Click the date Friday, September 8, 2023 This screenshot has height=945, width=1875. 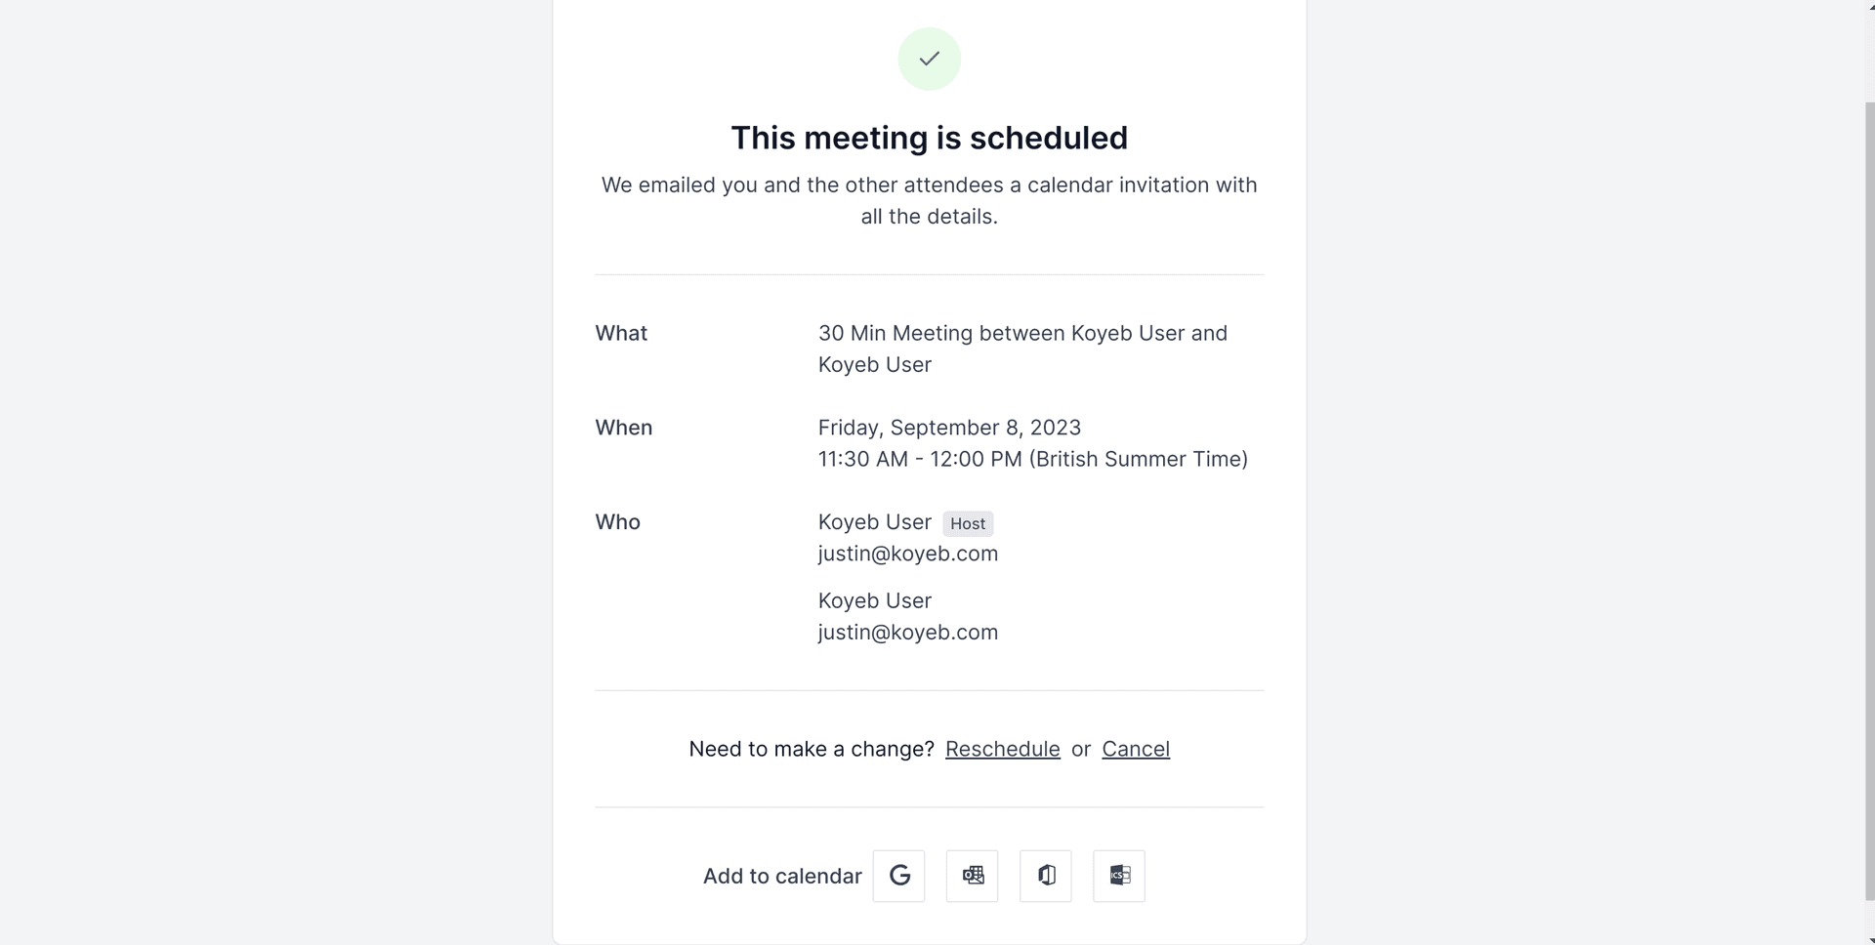pyautogui.click(x=948, y=428)
